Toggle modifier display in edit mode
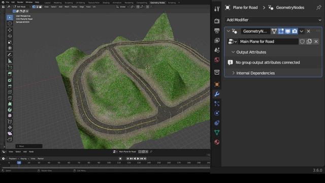Screen dimensions: 325x183 coord(281,31)
